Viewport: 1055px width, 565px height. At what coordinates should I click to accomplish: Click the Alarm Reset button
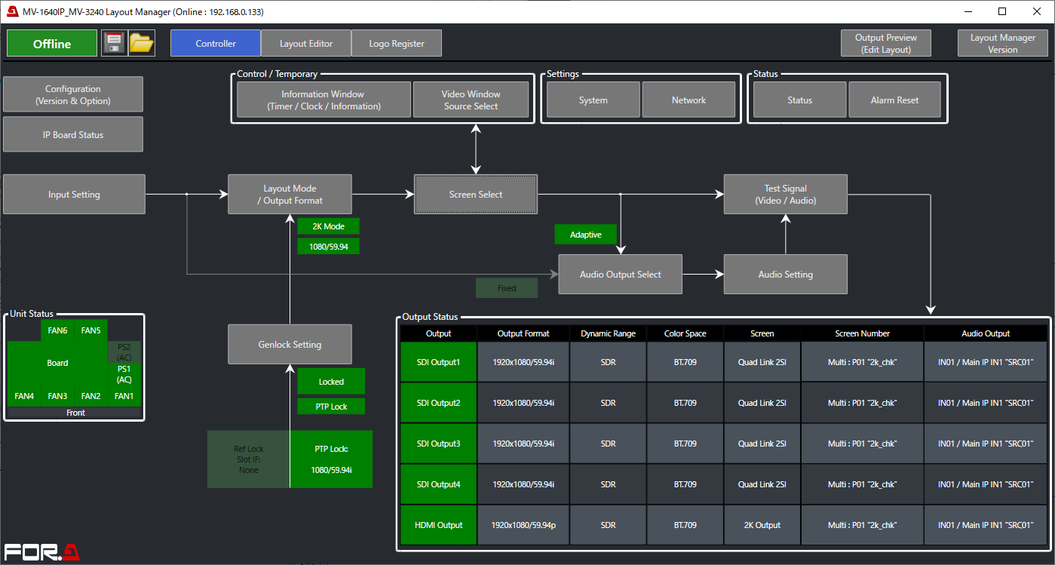894,100
